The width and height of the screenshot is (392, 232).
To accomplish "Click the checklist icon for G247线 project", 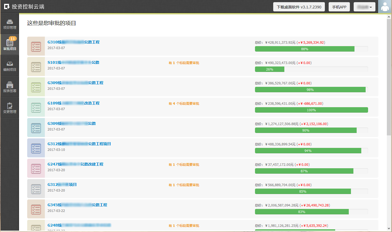I will point(36,168).
